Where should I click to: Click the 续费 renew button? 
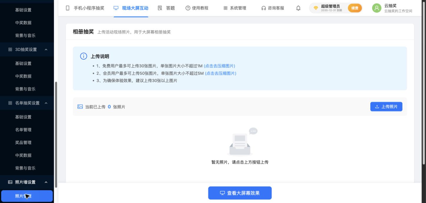355,8
